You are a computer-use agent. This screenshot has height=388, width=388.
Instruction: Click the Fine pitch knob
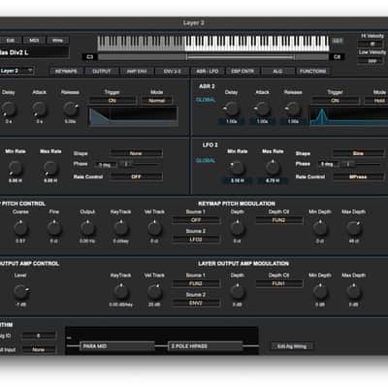coord(54,228)
